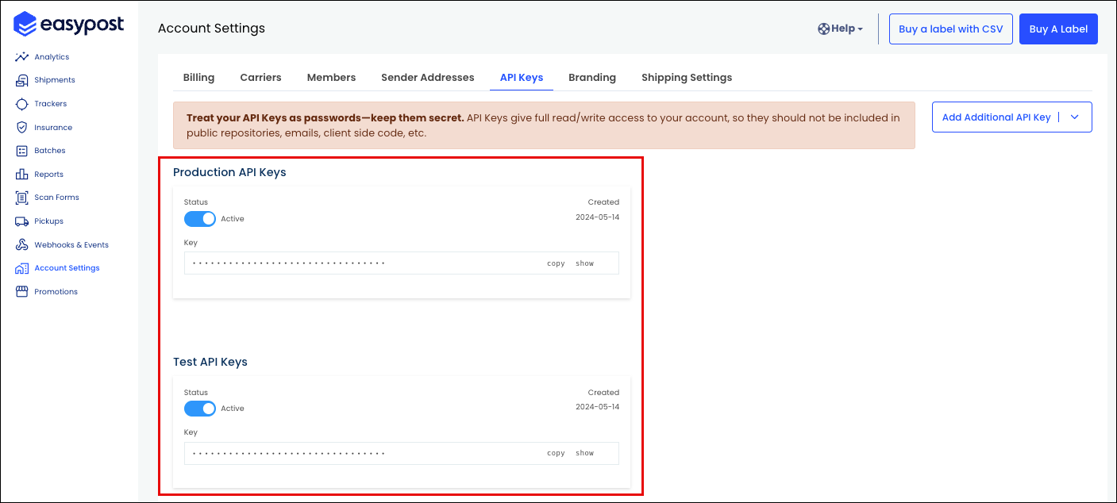1117x503 pixels.
Task: Select the API Keys tab
Action: click(522, 78)
